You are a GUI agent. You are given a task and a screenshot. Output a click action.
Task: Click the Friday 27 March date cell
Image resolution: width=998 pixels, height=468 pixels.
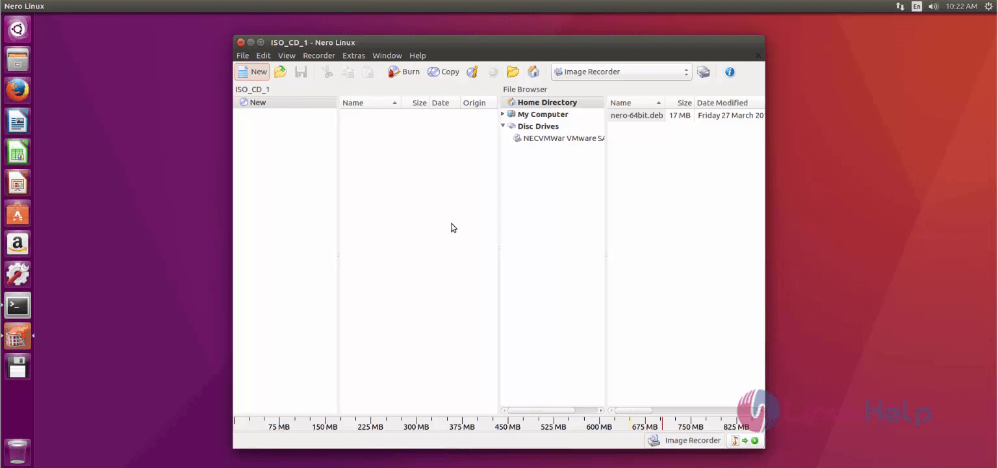[x=730, y=115]
